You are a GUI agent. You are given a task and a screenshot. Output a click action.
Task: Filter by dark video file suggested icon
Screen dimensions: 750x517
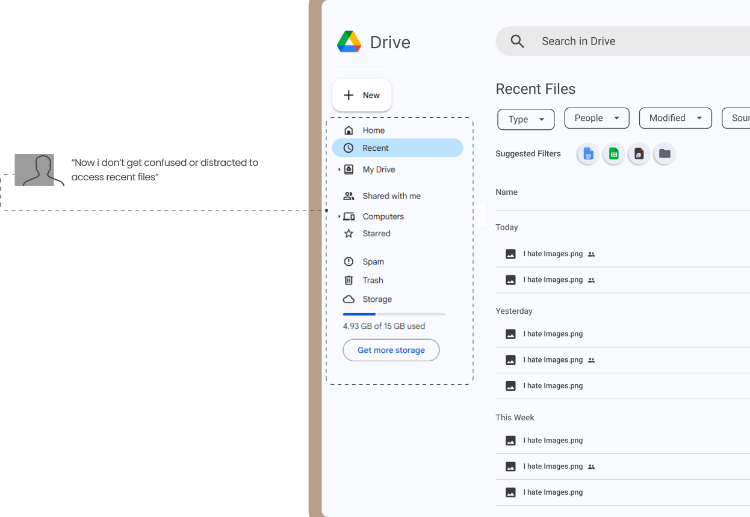tap(639, 154)
